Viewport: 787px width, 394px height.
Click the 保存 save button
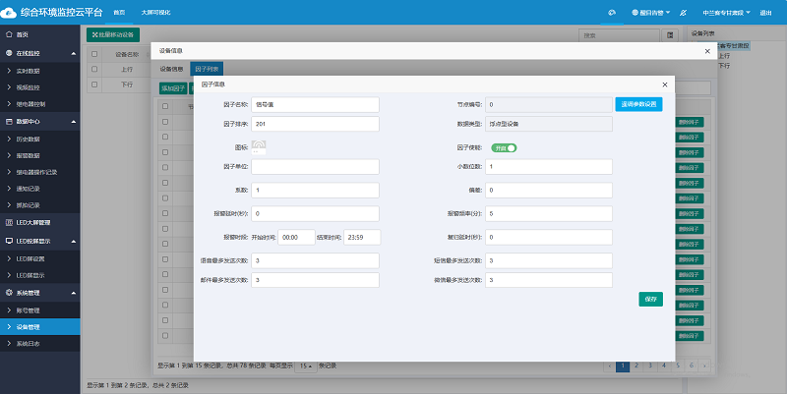pyautogui.click(x=650, y=299)
